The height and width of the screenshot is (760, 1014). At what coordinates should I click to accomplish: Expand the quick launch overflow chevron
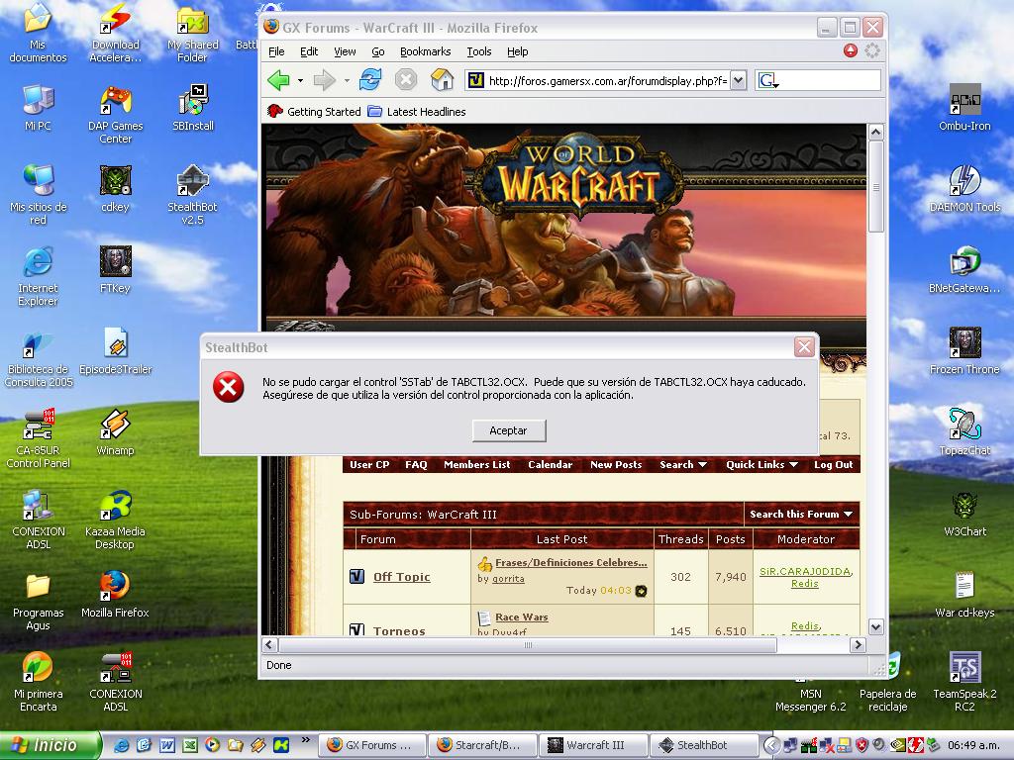[x=305, y=740]
